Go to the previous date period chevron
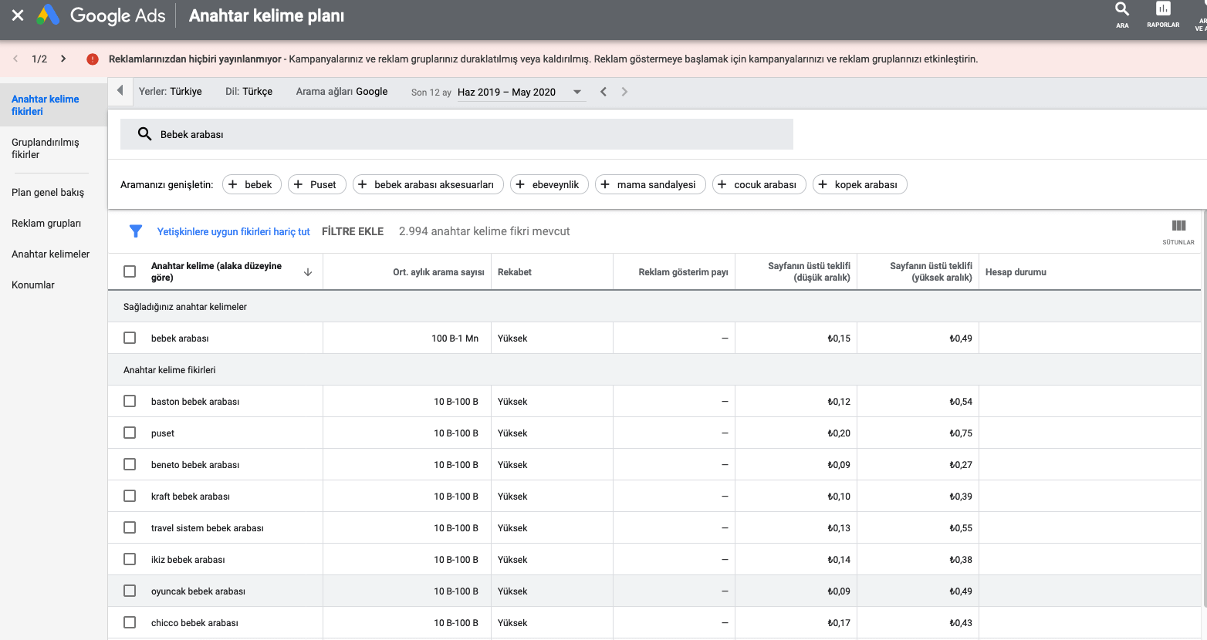The height and width of the screenshot is (640, 1207). (603, 92)
